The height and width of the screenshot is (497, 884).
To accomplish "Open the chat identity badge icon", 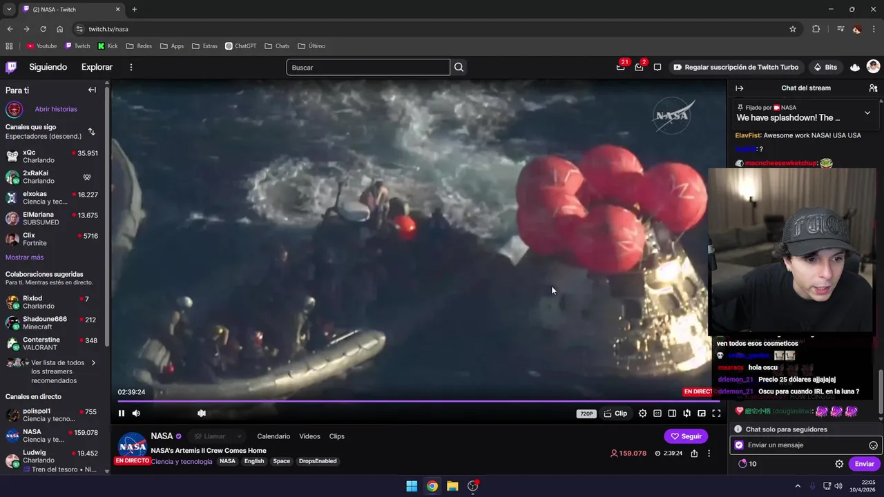I will point(739,445).
